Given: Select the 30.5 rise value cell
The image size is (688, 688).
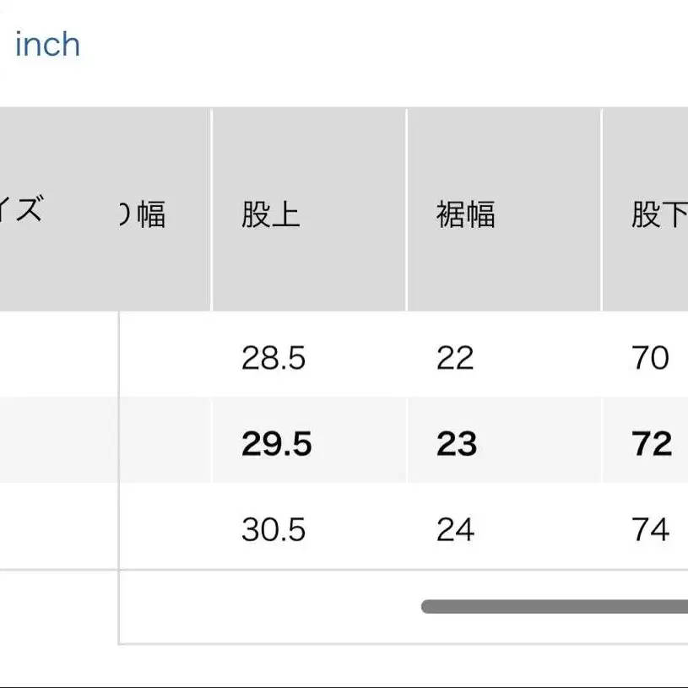Looking at the screenshot, I should [x=274, y=530].
